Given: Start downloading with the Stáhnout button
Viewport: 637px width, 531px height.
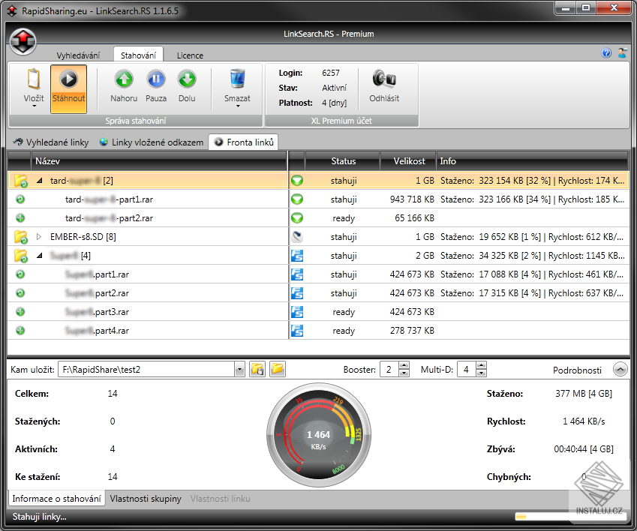Looking at the screenshot, I should [69, 89].
